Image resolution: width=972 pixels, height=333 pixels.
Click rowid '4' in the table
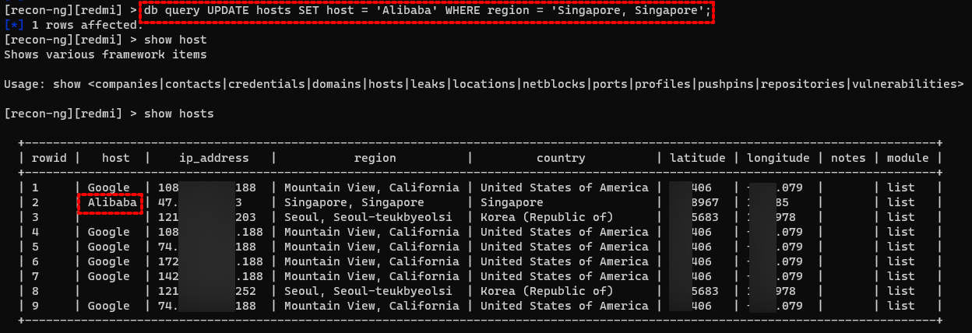(35, 232)
